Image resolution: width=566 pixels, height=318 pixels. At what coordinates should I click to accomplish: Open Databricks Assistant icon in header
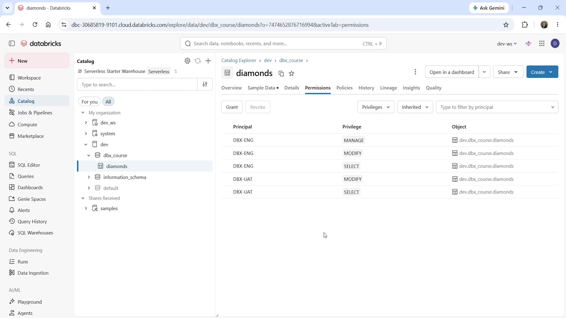pyautogui.click(x=529, y=44)
